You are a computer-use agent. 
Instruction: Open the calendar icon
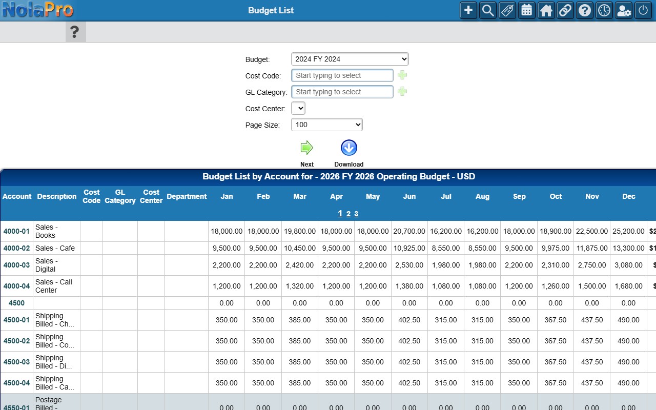pyautogui.click(x=526, y=10)
